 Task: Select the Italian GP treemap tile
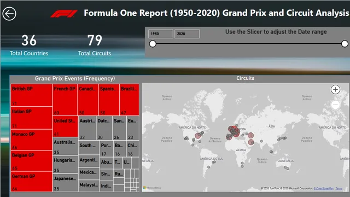click(32, 118)
